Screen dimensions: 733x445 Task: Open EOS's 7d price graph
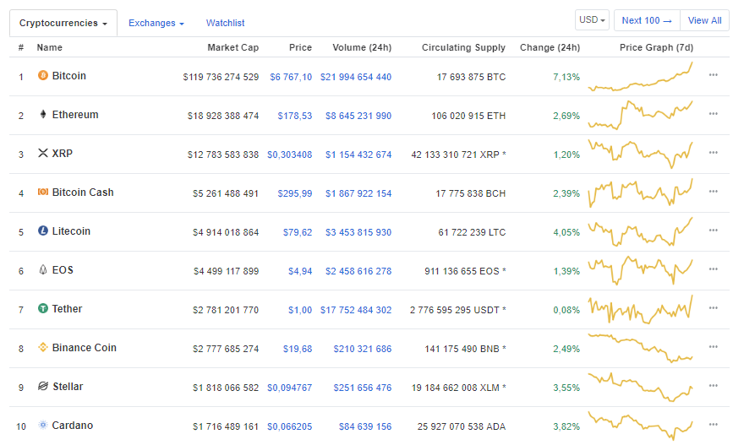point(641,270)
